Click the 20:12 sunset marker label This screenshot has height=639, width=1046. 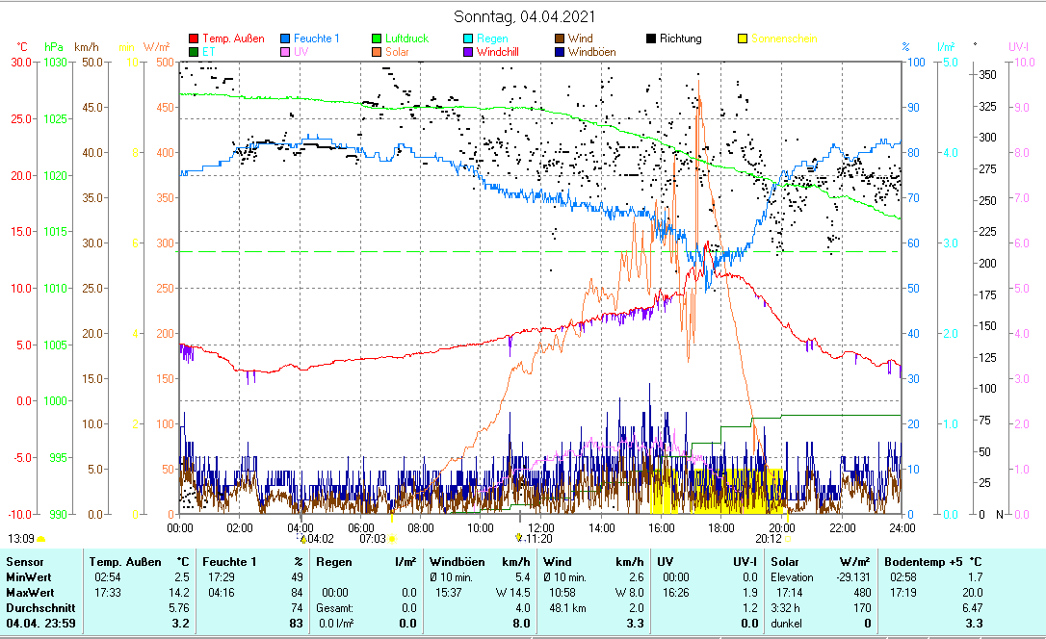(768, 539)
